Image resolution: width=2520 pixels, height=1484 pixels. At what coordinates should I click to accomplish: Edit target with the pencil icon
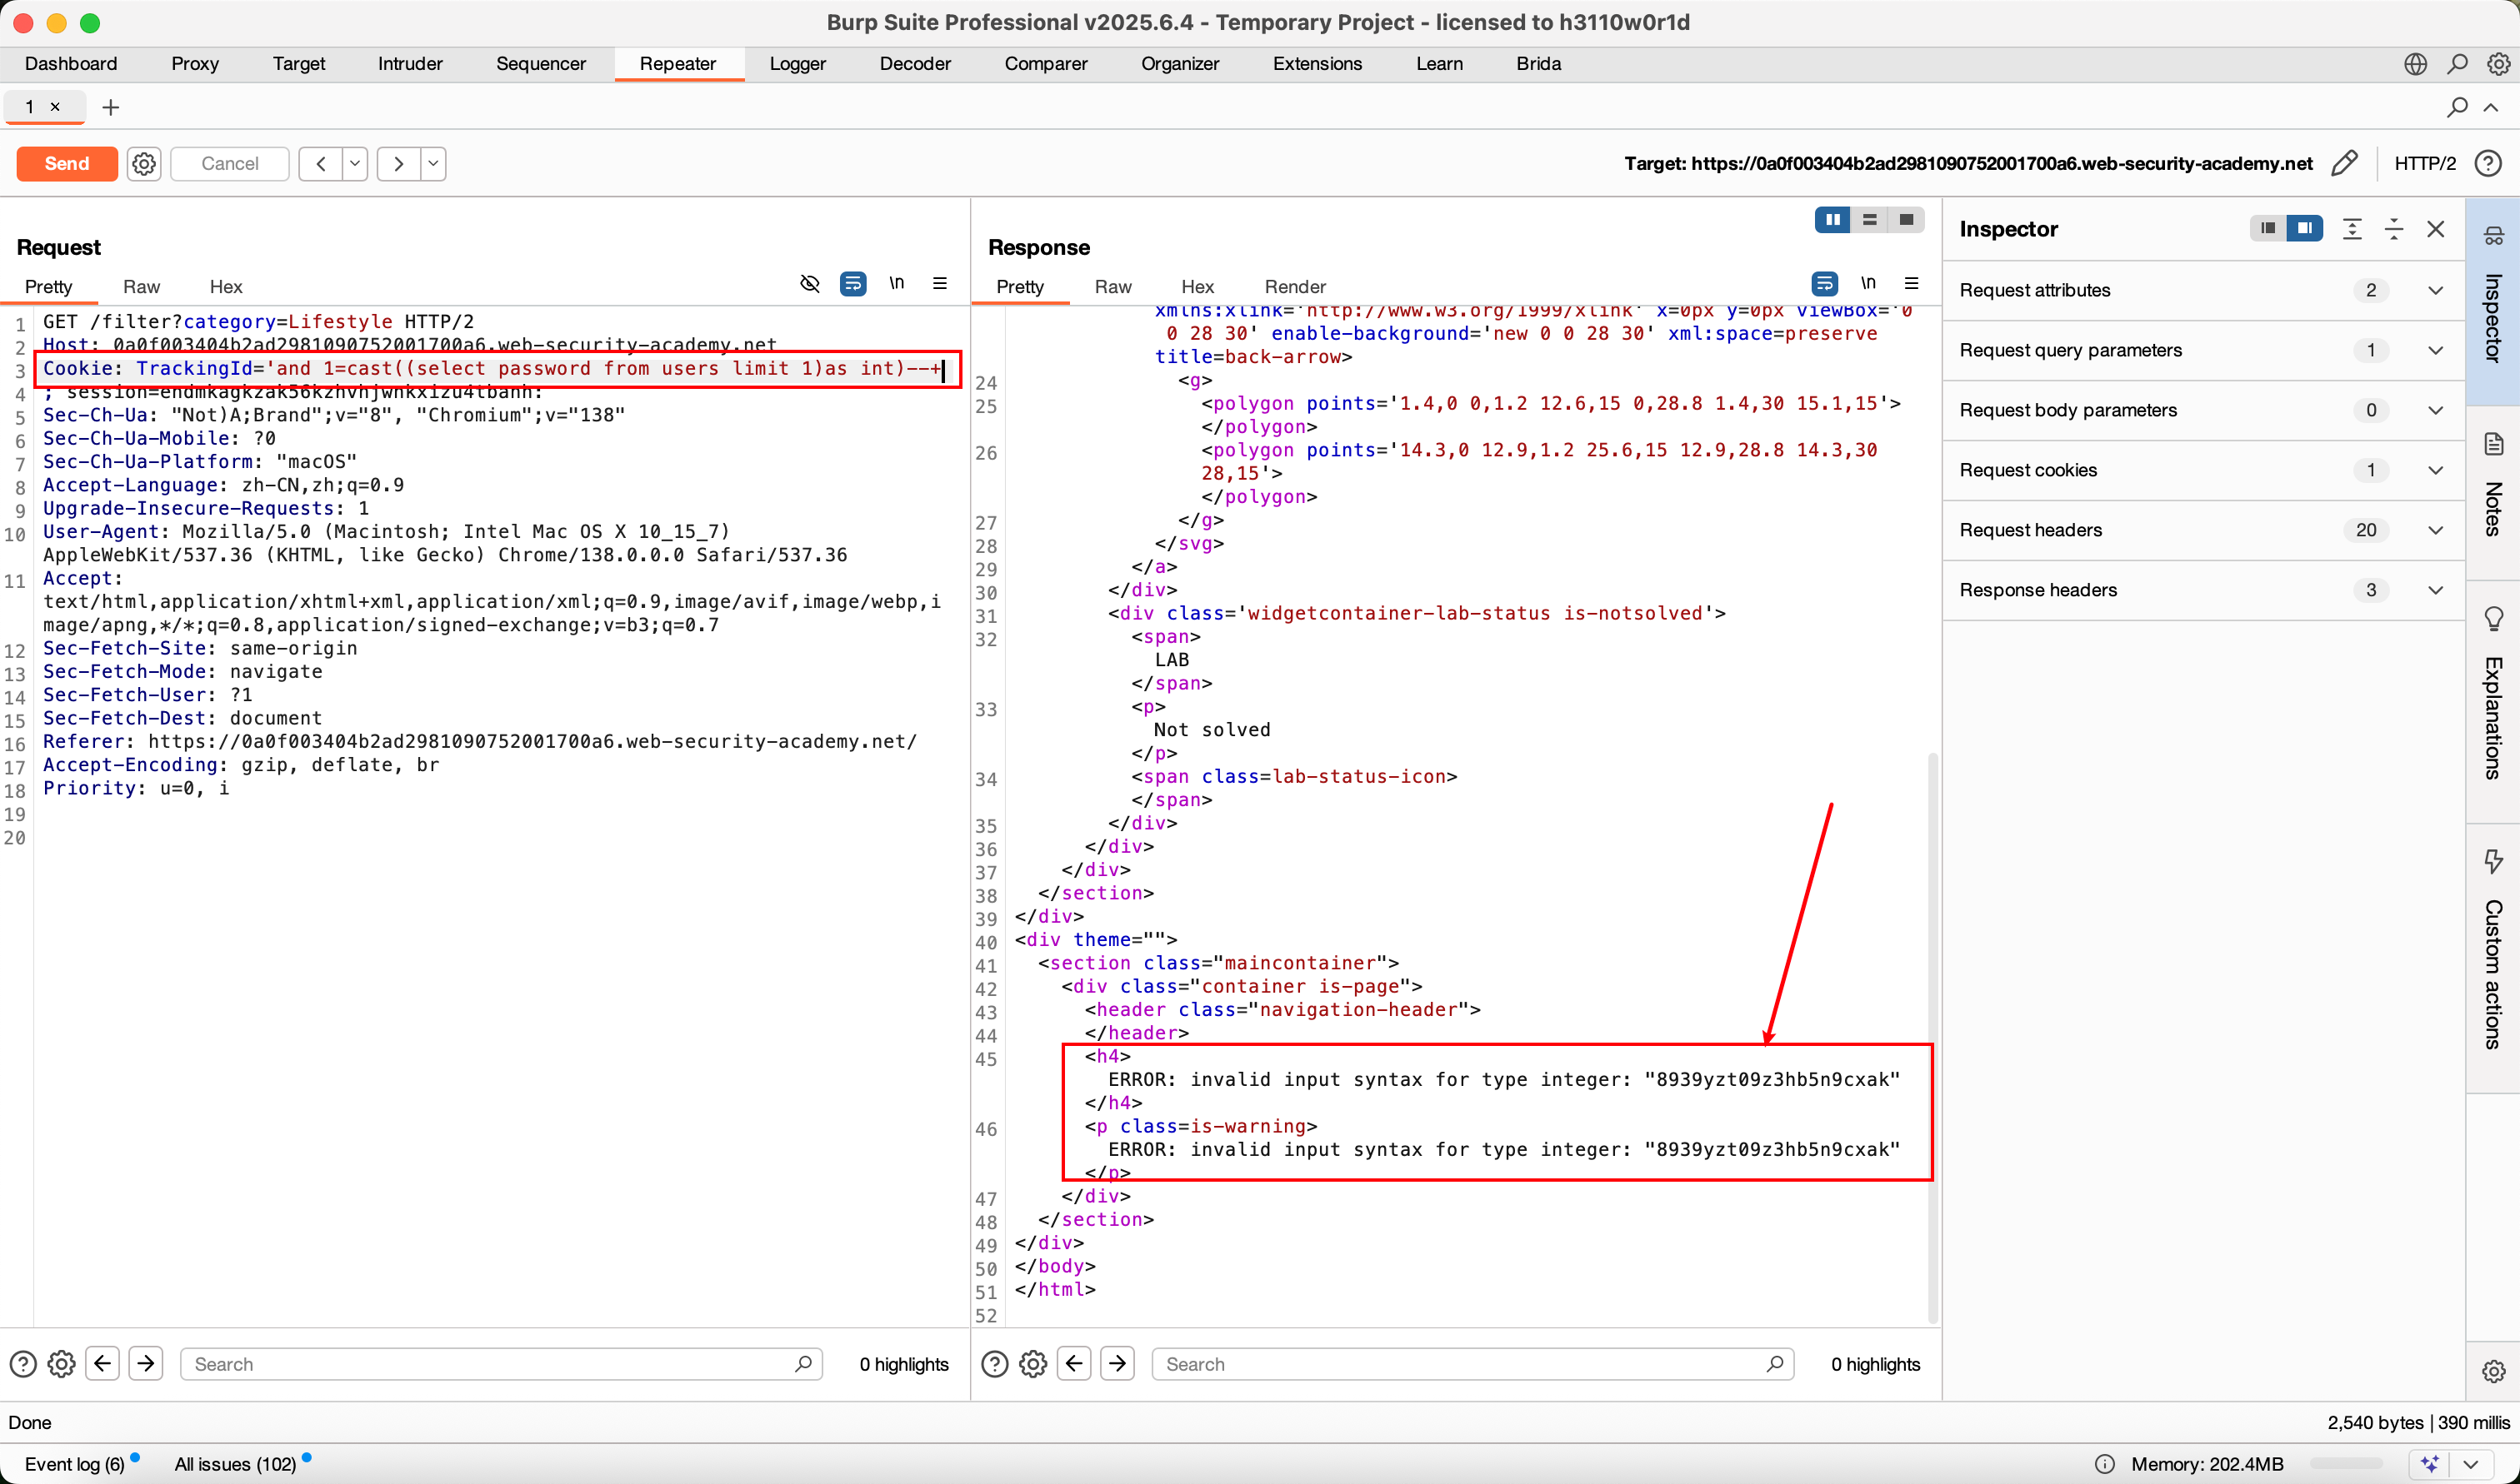(x=2344, y=163)
